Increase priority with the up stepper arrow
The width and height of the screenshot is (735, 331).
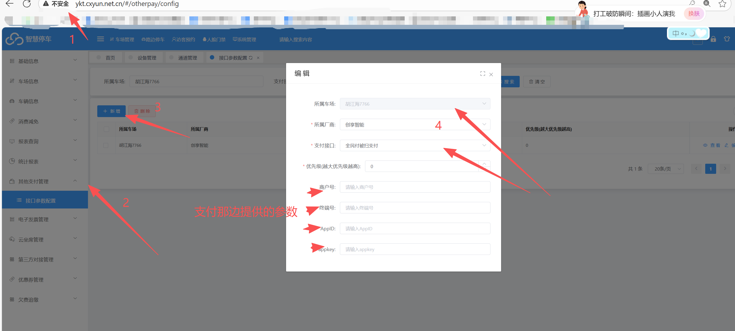(484, 163)
